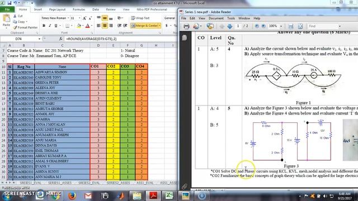The height and width of the screenshot is (201, 358).
Task: Open the Pages panel in Adobe Reader sidebar
Action: coord(185,38)
